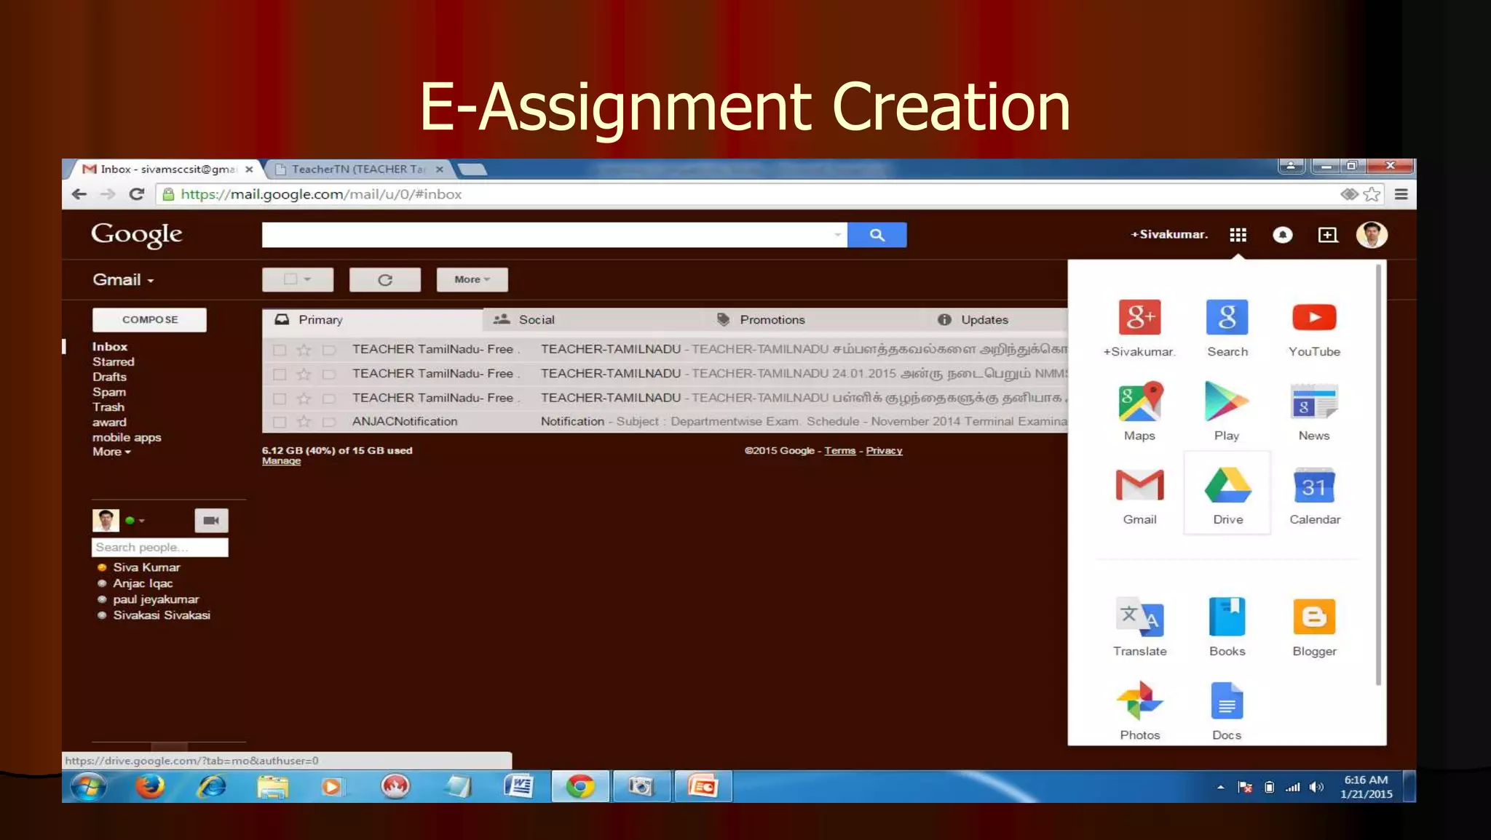
Task: Tick checkbox for second TEACHER TamilNadu email
Action: 280,375
